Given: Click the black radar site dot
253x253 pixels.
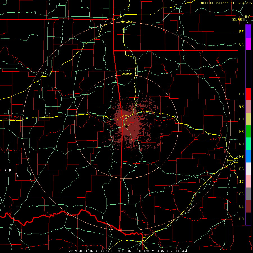Looking at the screenshot, I should pyautogui.click(x=127, y=126).
